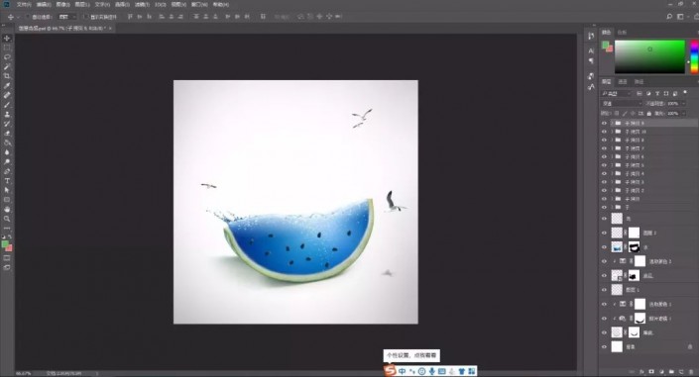Screen dimensions: 699x377
Task: Expand the 子 拷贝 10 group
Action: pos(612,132)
